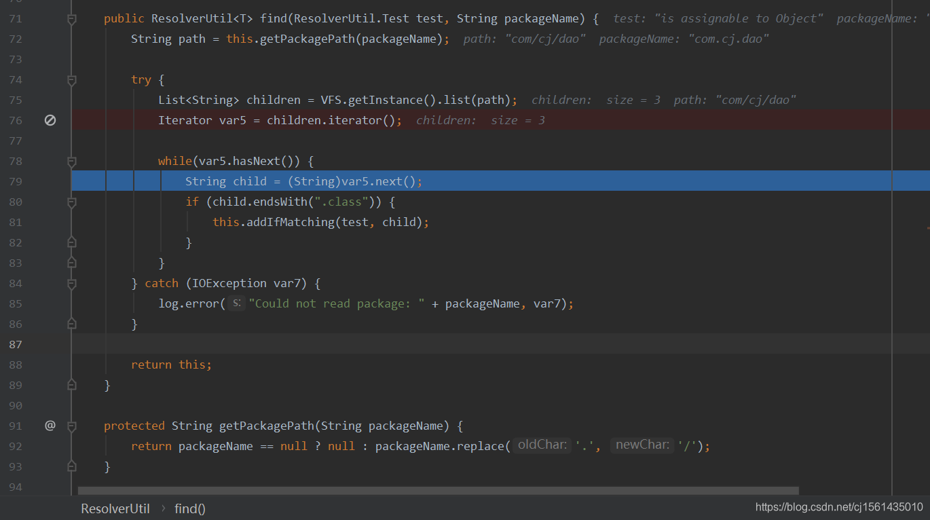Click fold end marker at line 82

coord(71,242)
